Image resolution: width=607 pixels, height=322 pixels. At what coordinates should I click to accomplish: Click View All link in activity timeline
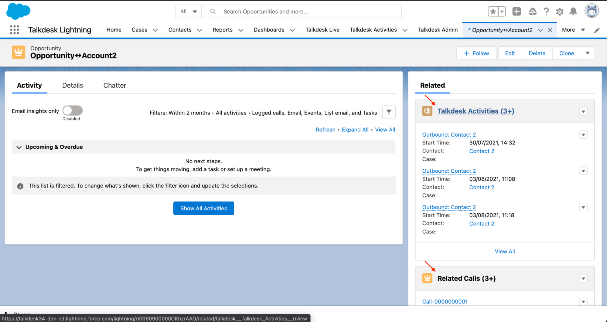point(385,130)
